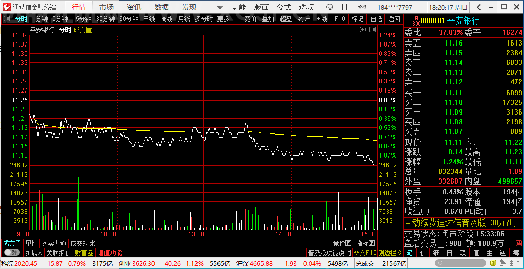Click the magnifier in the search box
The height and width of the screenshot is (269, 524).
point(441,264)
